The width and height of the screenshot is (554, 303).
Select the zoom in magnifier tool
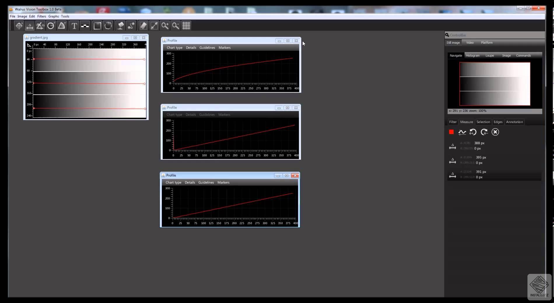pyautogui.click(x=164, y=26)
